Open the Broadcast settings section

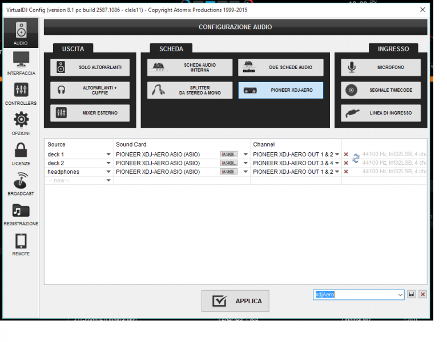21,184
